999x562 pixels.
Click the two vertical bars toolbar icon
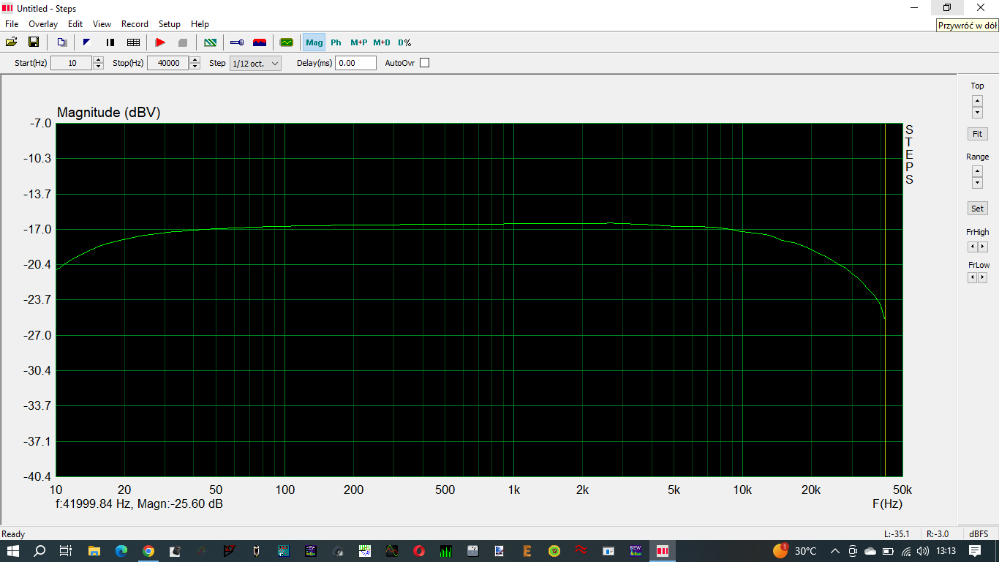[x=110, y=42]
